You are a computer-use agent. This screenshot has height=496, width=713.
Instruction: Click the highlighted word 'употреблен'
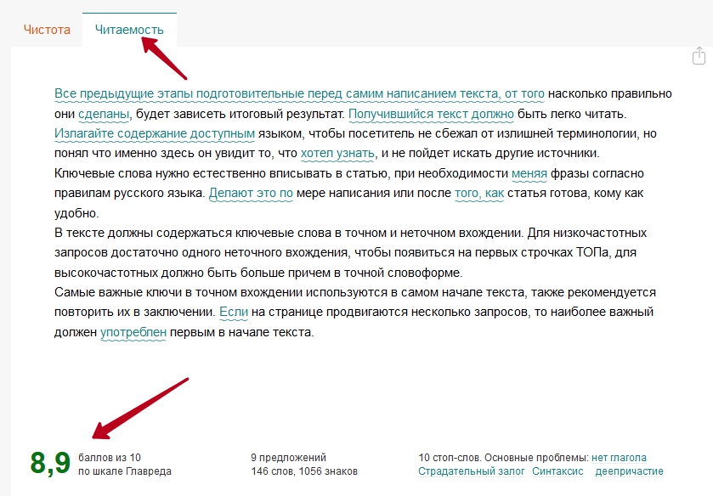pyautogui.click(x=133, y=332)
